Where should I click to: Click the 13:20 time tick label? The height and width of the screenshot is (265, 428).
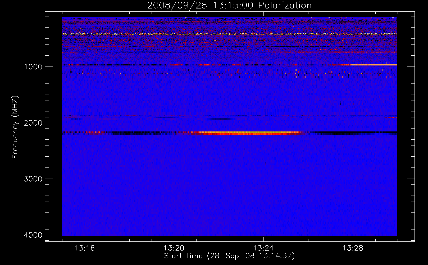click(174, 248)
